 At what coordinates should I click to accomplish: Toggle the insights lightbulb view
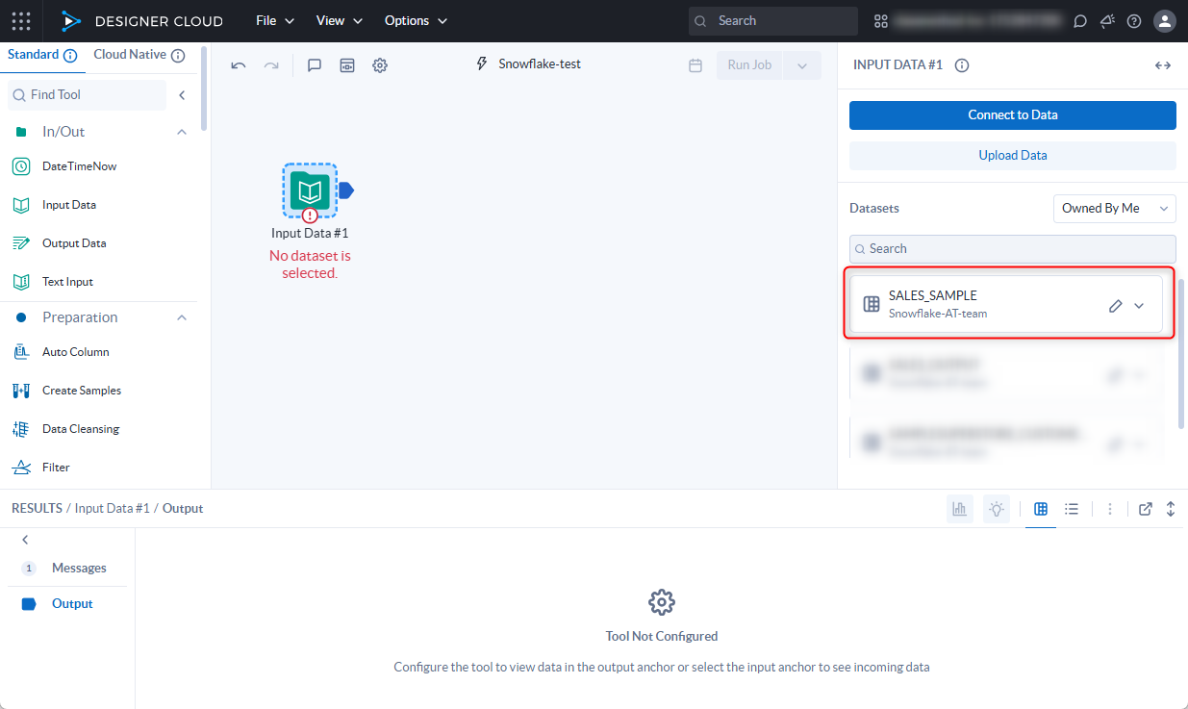pyautogui.click(x=997, y=509)
